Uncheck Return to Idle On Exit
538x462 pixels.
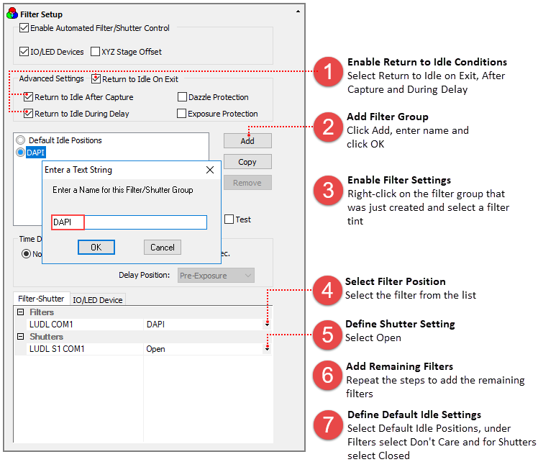click(x=96, y=79)
